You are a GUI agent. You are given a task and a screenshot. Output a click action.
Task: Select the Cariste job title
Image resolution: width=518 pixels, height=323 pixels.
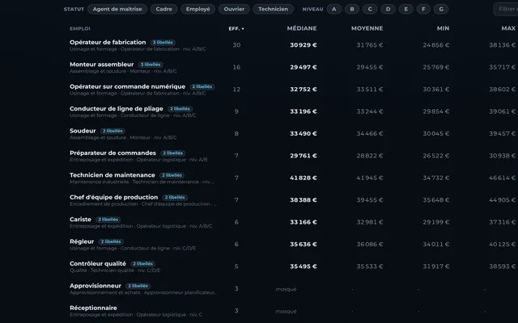[80, 219]
